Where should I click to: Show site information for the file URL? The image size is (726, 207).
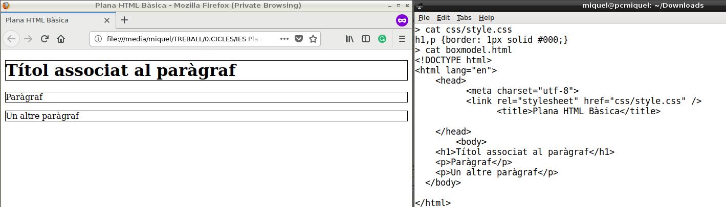pos(99,39)
